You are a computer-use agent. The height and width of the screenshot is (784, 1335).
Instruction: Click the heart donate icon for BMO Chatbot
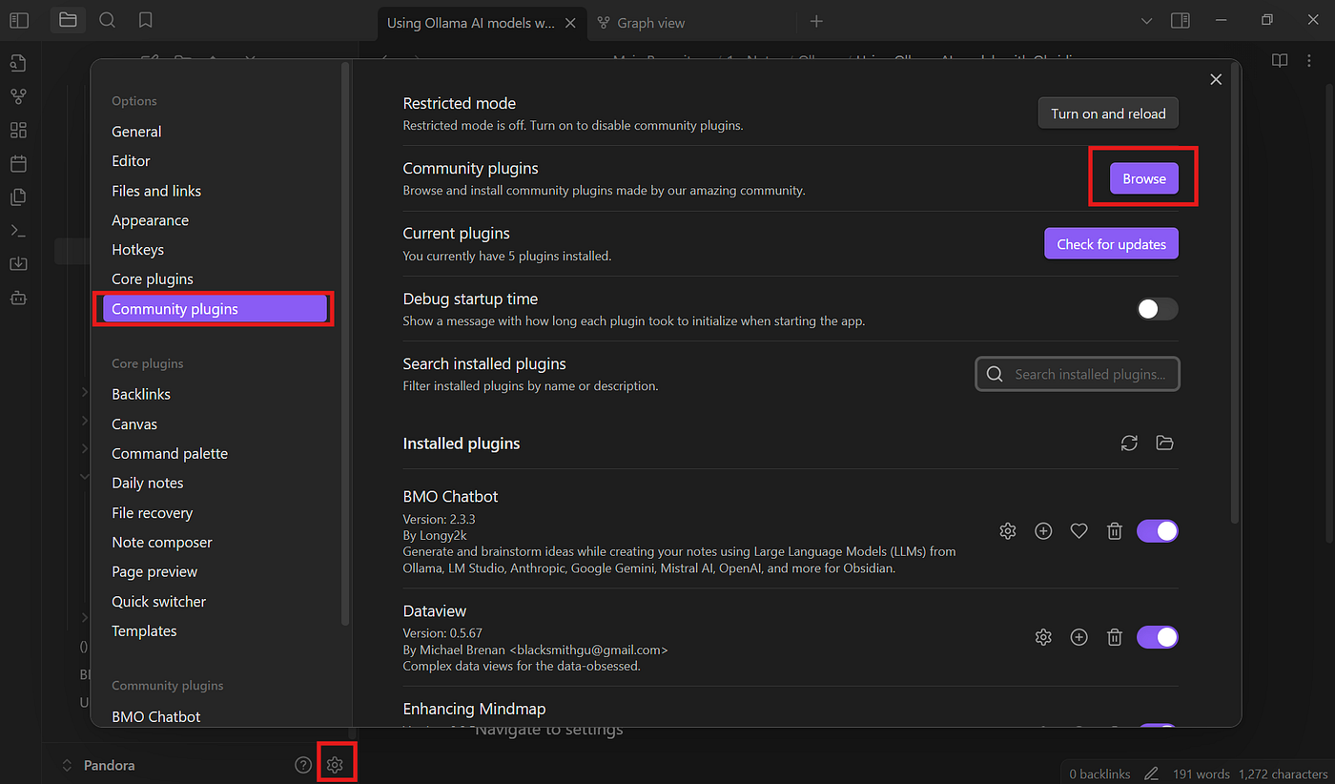point(1078,531)
